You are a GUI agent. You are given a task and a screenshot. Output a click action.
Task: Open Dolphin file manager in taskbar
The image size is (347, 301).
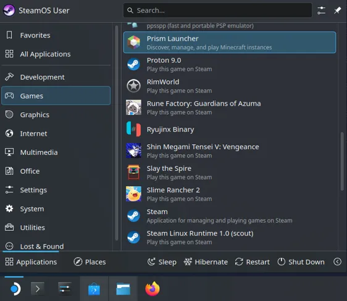[123, 289]
